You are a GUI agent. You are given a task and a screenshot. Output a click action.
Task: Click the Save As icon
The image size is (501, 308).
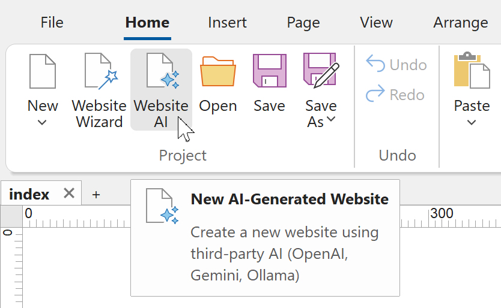click(320, 70)
